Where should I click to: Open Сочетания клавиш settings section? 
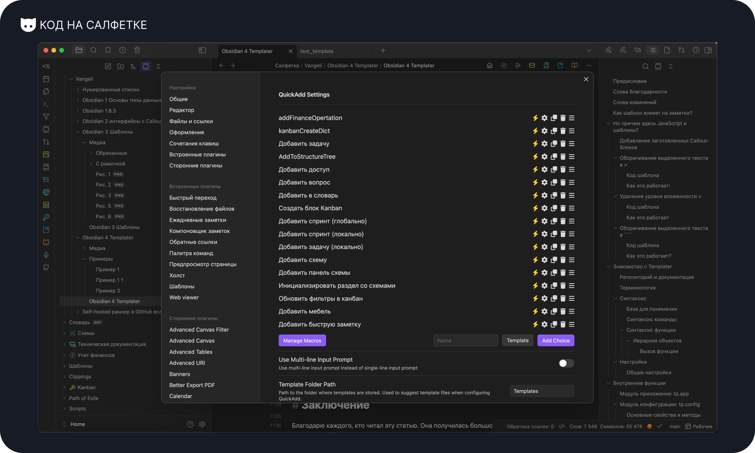pos(194,144)
